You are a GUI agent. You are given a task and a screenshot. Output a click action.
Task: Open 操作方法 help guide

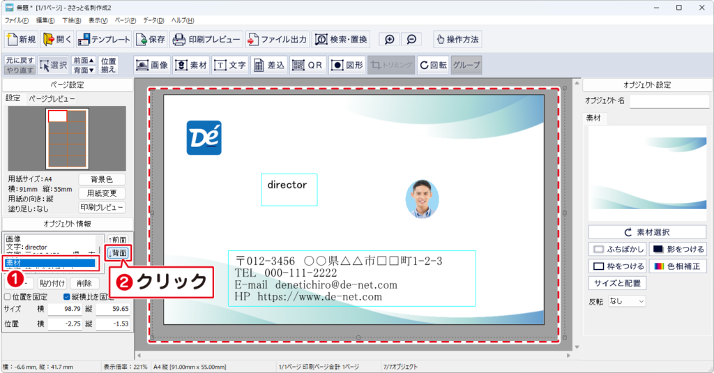pos(457,40)
